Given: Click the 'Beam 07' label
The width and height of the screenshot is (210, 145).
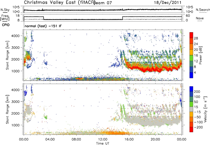Looking at the screenshot, I should coord(103,3).
